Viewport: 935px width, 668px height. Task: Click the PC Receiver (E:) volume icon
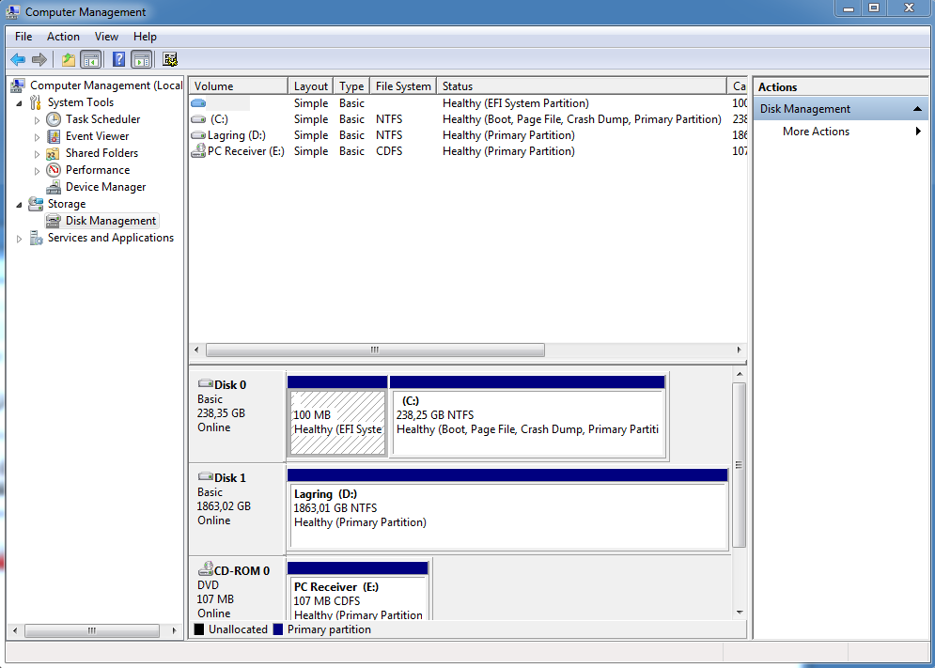coord(198,151)
